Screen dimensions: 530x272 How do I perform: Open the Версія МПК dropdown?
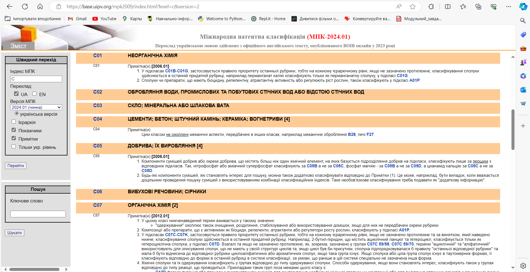[x=36, y=107]
